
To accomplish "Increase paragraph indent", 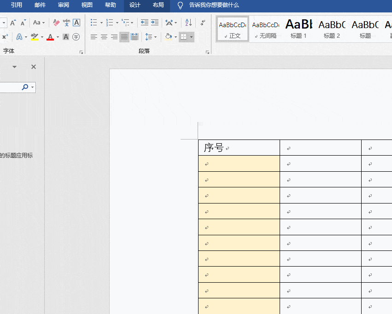I will tap(155, 23).
